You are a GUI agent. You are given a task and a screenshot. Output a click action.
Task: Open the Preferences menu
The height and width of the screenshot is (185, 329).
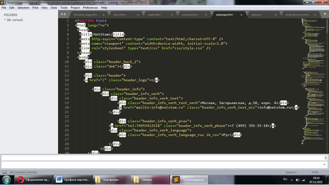(x=90, y=7)
